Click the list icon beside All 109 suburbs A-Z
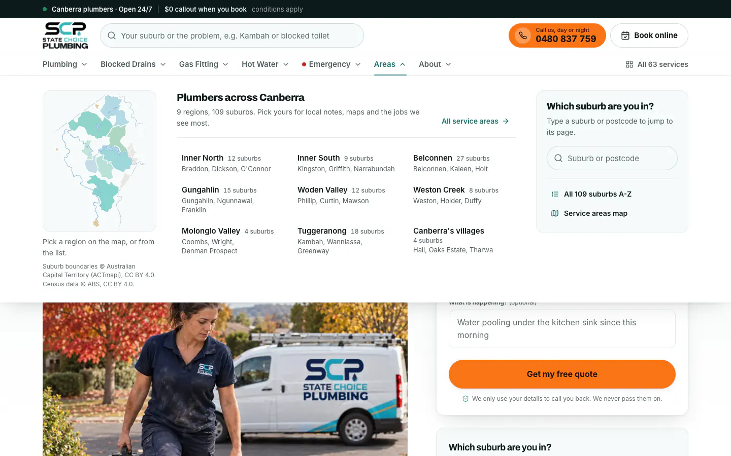The image size is (731, 456). click(x=555, y=194)
